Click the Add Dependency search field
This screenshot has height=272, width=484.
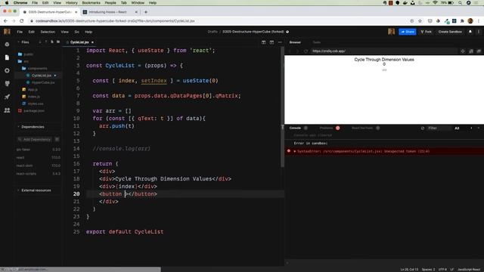[x=35, y=139]
